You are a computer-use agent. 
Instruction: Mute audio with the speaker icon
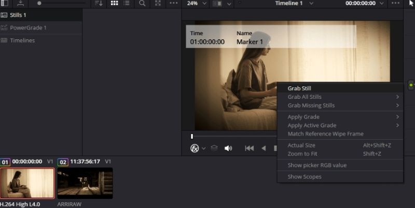click(x=228, y=148)
